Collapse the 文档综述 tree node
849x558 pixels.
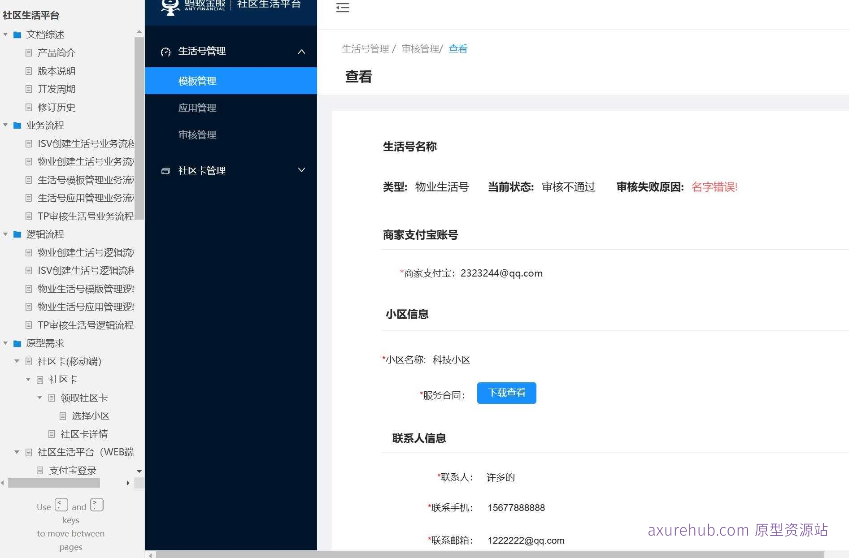pyautogui.click(x=5, y=35)
